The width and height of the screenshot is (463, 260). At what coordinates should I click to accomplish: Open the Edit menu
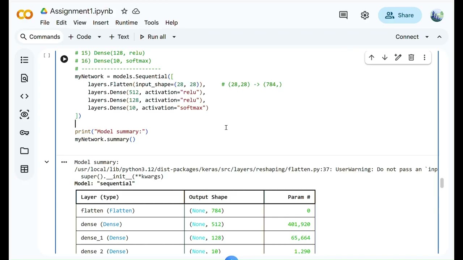pos(61,22)
